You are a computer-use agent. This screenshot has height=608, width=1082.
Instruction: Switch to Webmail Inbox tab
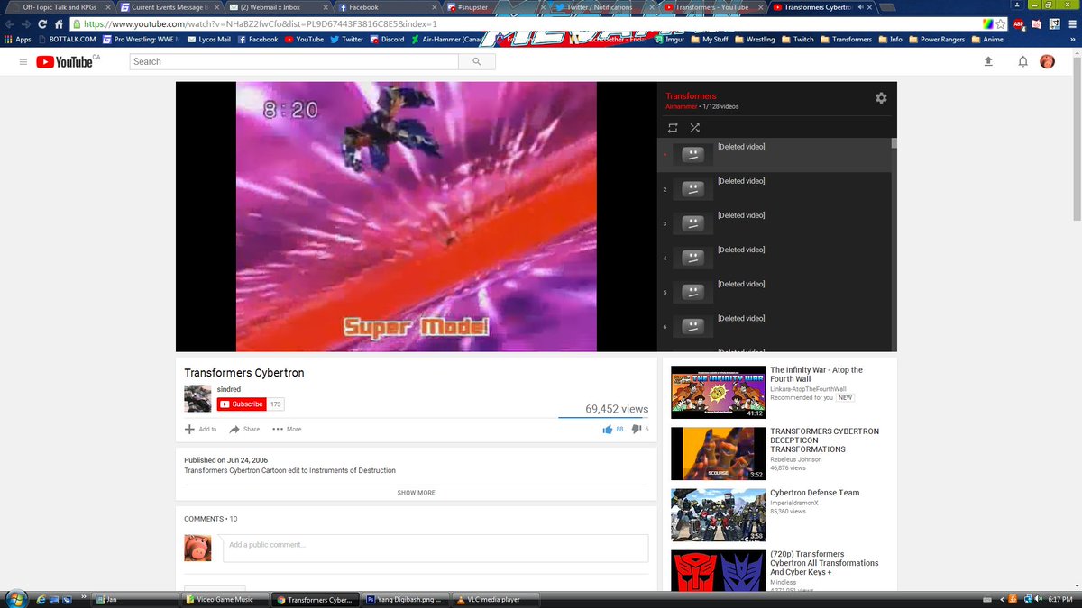point(278,7)
